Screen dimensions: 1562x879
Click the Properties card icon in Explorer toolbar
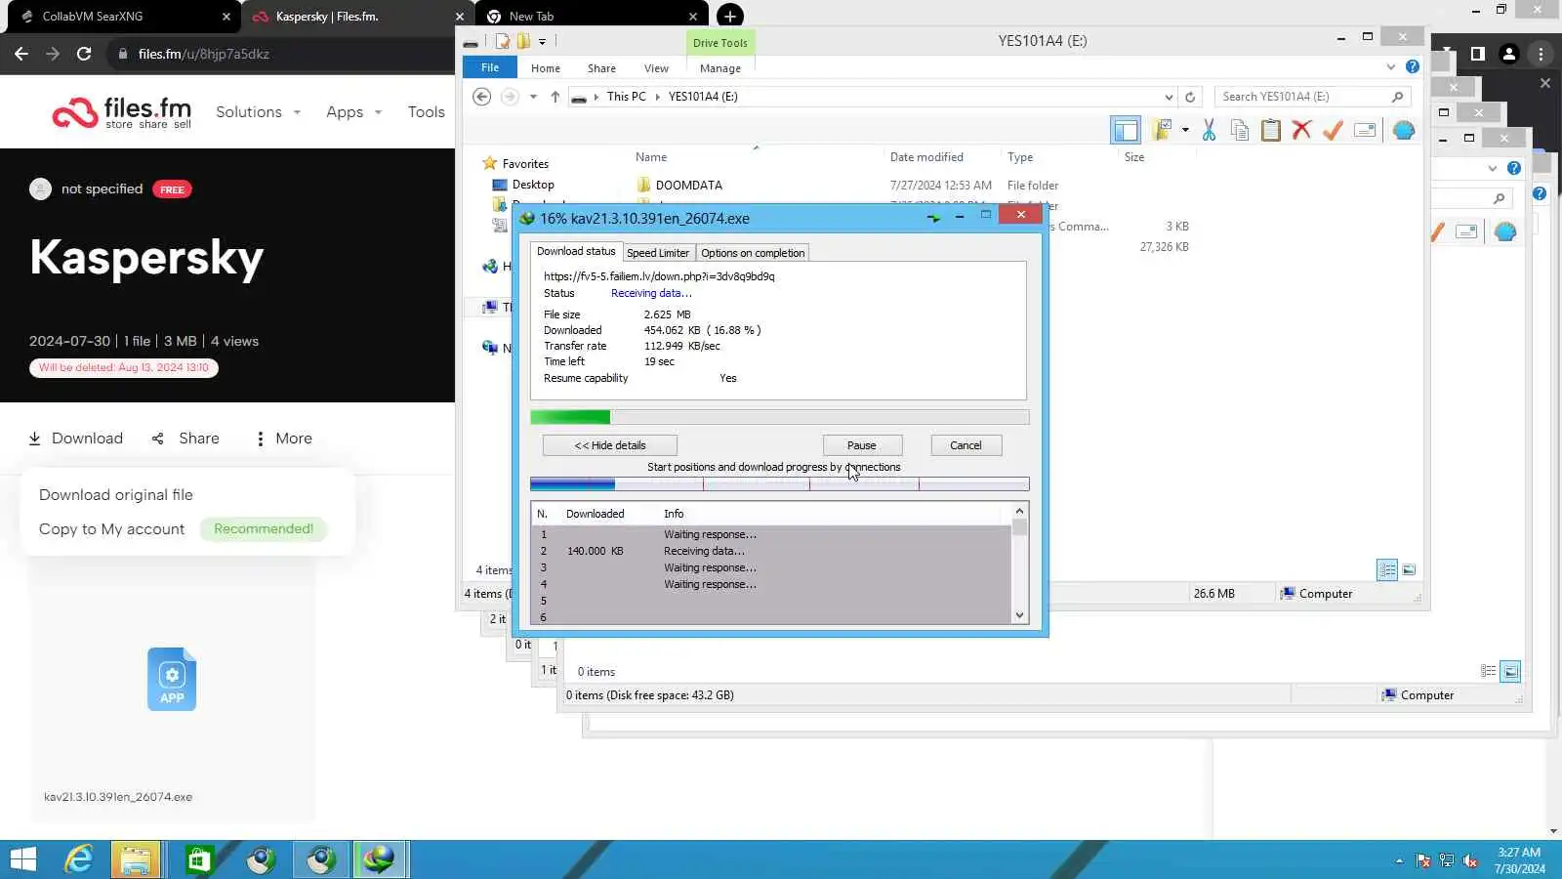[x=1365, y=130]
